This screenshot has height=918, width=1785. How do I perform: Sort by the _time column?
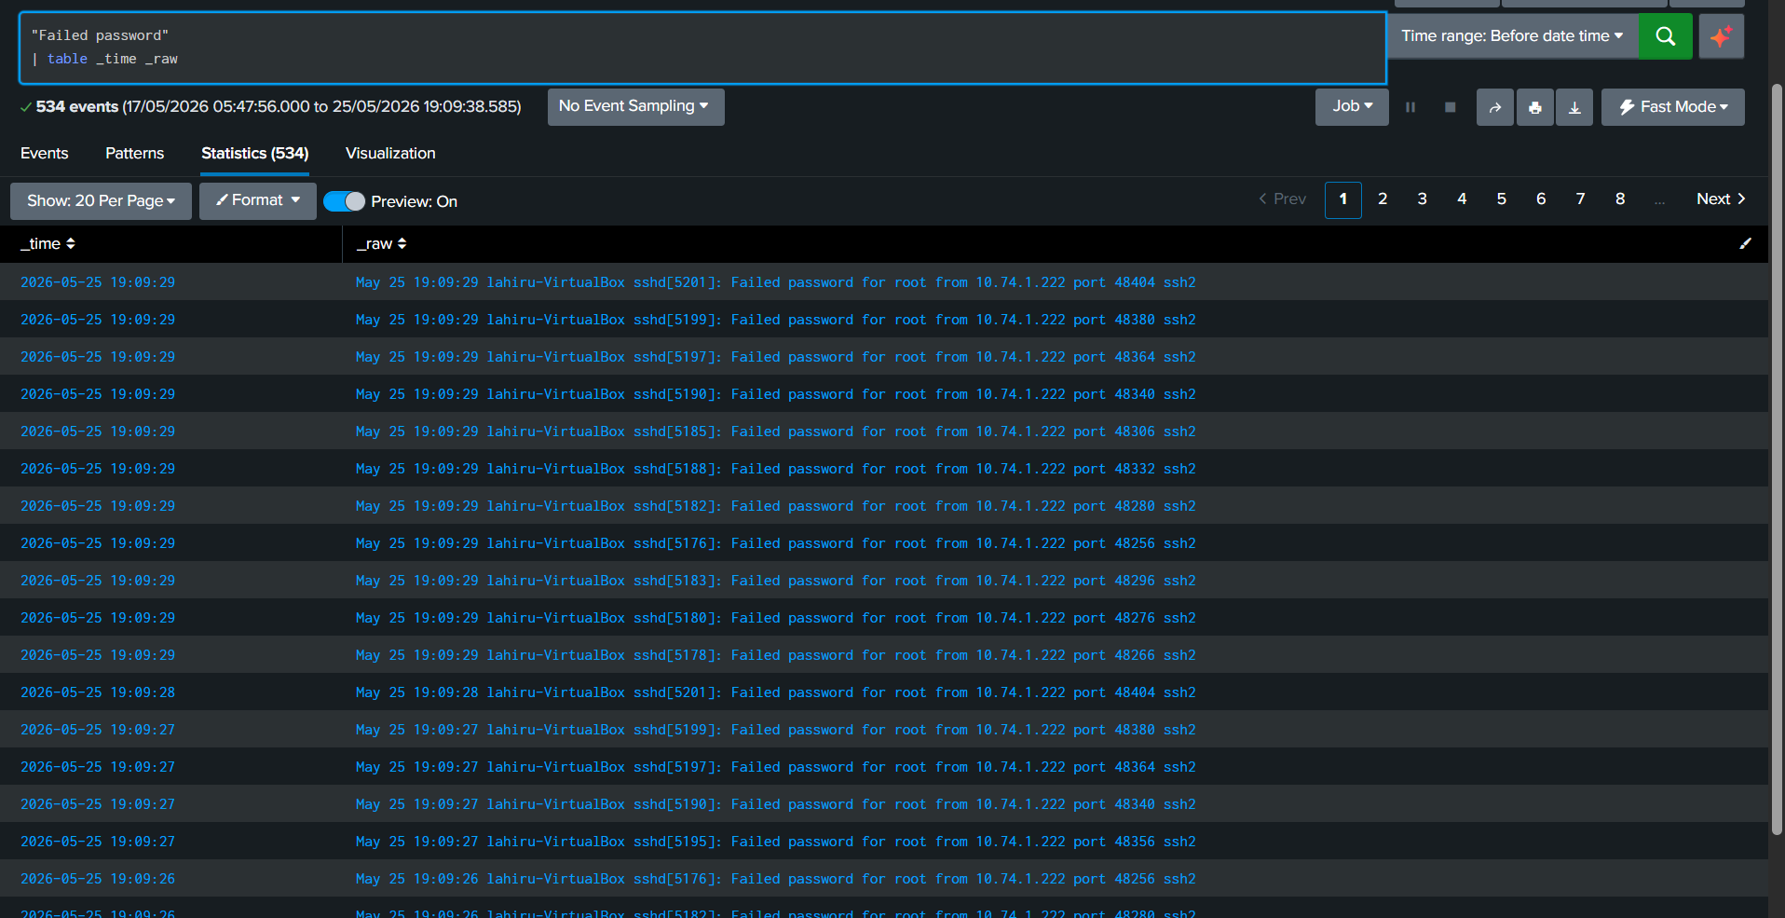pyautogui.click(x=48, y=244)
